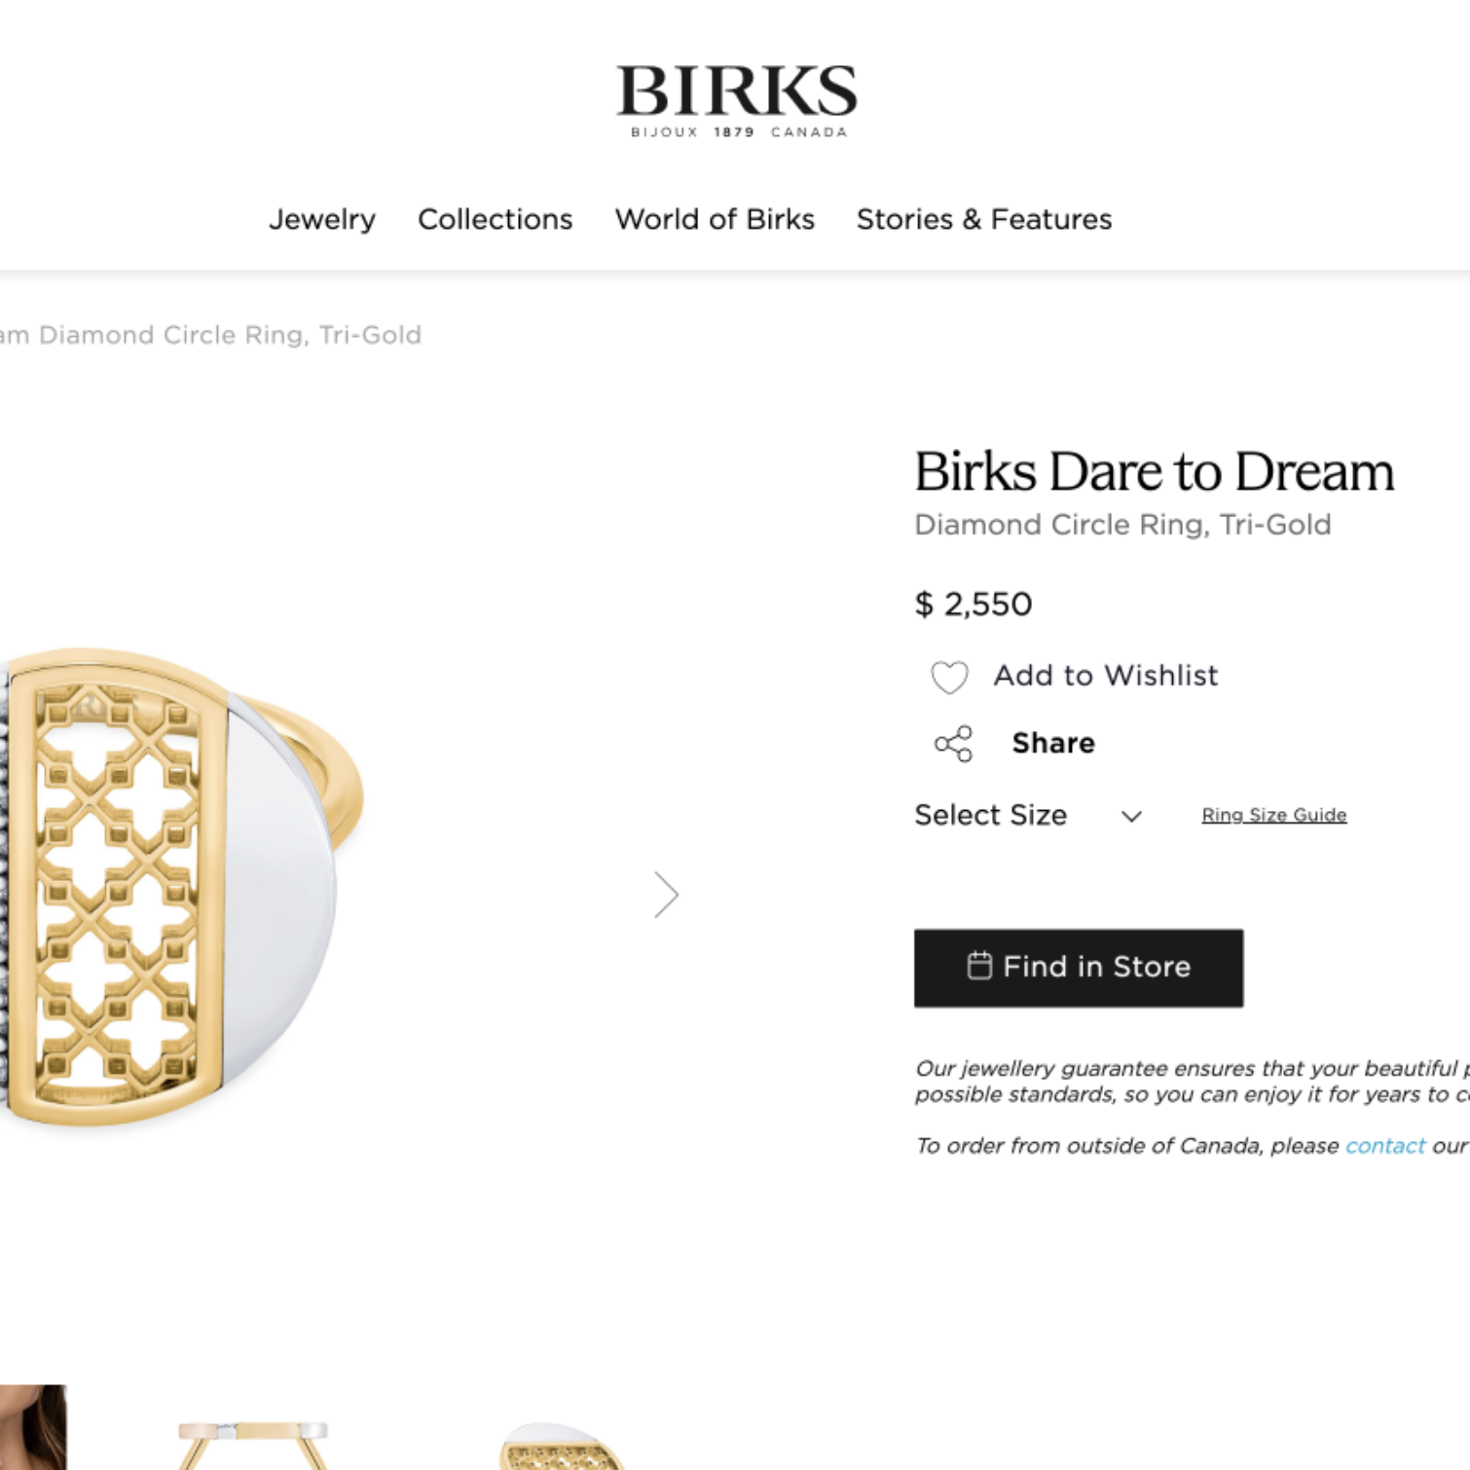
Task: Select the model photo thumbnail
Action: tap(33, 1426)
